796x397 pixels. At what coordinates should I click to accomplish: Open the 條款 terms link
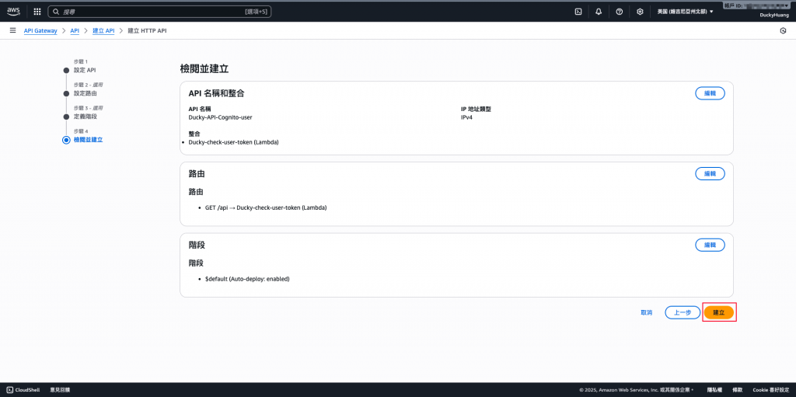click(737, 390)
